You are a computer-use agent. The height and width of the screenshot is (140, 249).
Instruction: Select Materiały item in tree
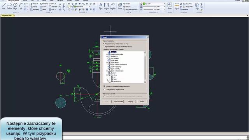113,52
